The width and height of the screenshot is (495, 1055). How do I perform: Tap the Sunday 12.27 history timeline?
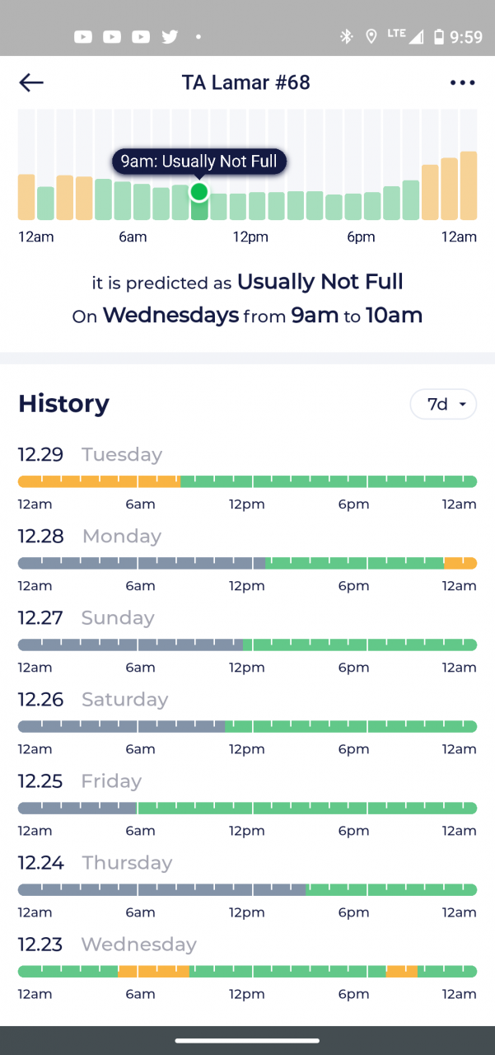(x=247, y=645)
